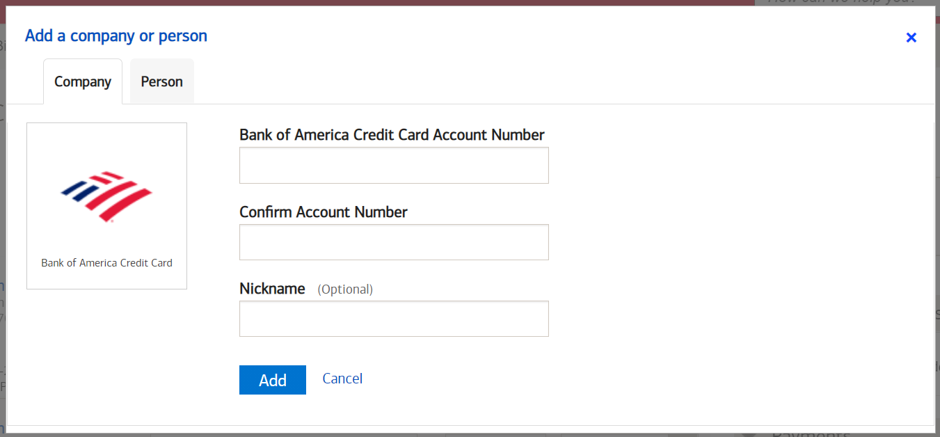This screenshot has width=940, height=437.
Task: Switch to the Company tab
Action: coord(83,82)
